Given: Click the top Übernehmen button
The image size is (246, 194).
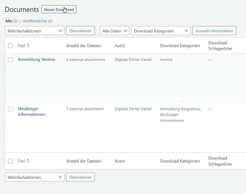Looking at the screenshot, I should (x=80, y=31).
